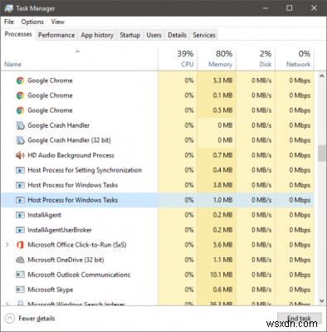The width and height of the screenshot is (327, 332).
Task: Click the InstallAgentUserBroker process icon
Action: [20, 230]
